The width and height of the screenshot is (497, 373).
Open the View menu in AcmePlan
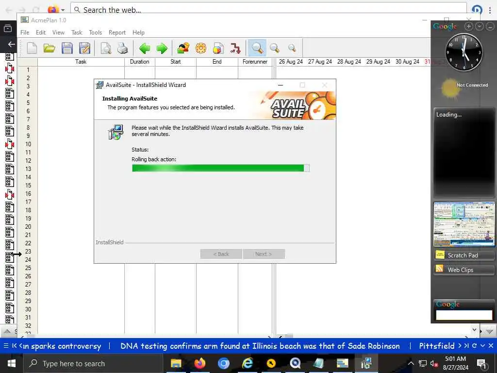click(x=58, y=33)
